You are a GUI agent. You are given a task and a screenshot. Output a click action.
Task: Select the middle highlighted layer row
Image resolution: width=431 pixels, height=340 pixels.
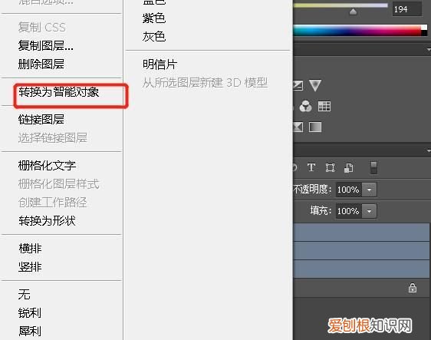[x=361, y=251]
